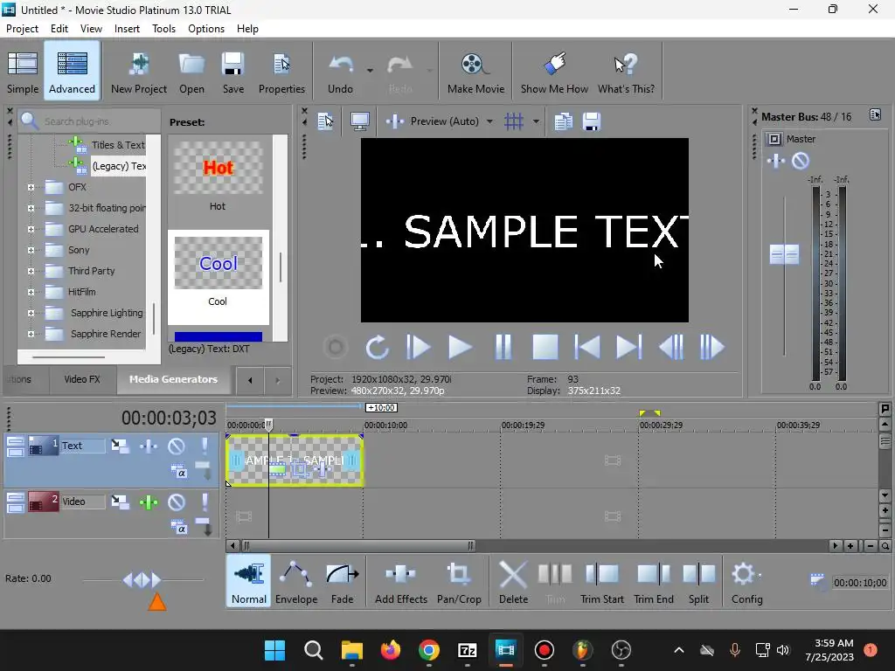Mute the Master bus
895x671 pixels.
click(x=801, y=161)
